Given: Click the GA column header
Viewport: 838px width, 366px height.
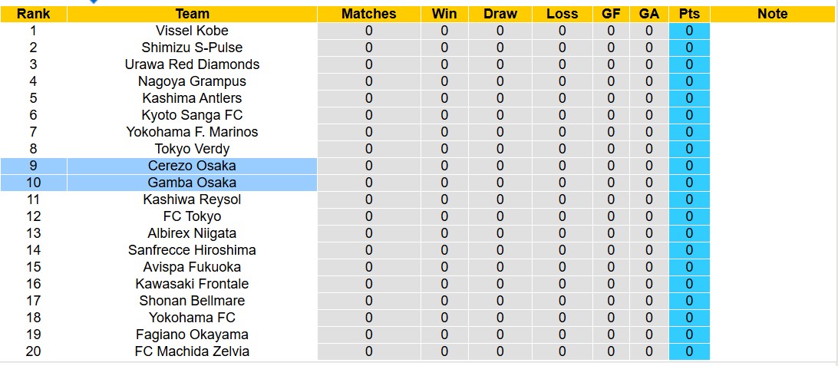Looking at the screenshot, I should point(649,14).
